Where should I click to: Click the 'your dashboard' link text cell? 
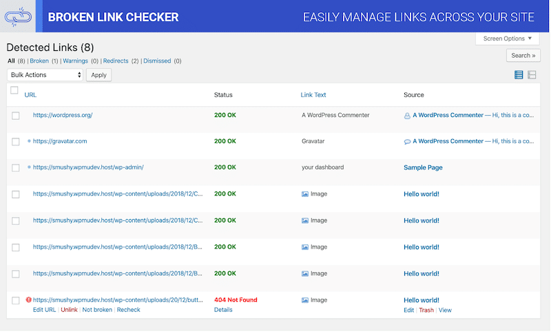322,167
